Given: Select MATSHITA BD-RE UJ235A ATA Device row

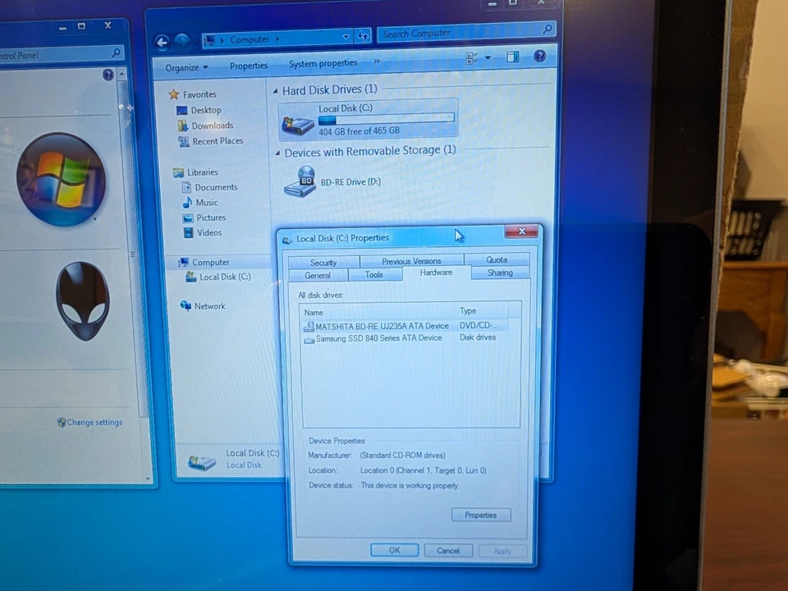Looking at the screenshot, I should click(405, 326).
